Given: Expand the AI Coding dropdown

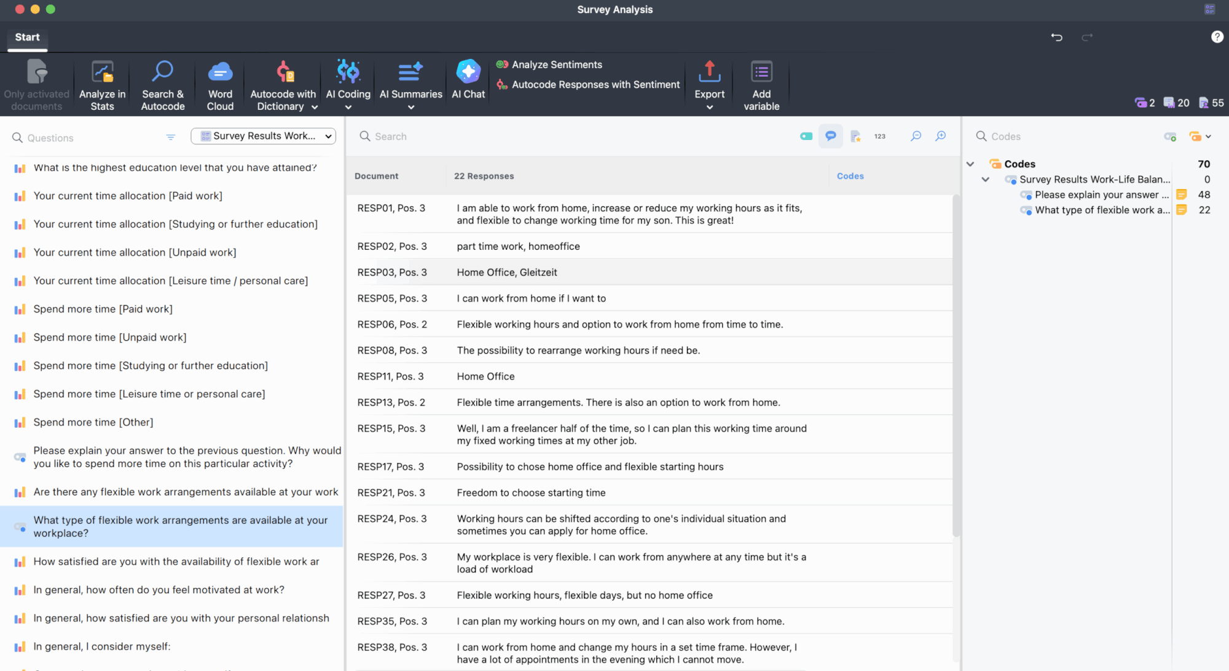Looking at the screenshot, I should coord(347,107).
